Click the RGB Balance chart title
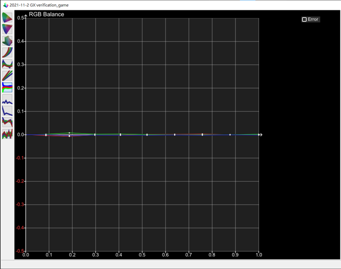 46,14
